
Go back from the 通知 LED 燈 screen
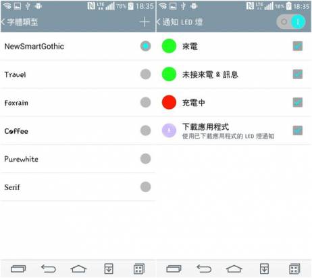click(x=158, y=22)
